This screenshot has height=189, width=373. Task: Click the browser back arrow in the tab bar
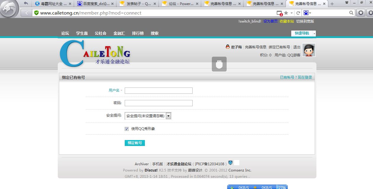26,4
